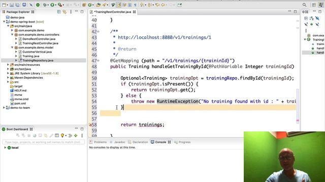The height and width of the screenshot is (182, 325).
Task: Click the Boot Dashboard lightbulb icon
Action: pyautogui.click(x=62, y=135)
